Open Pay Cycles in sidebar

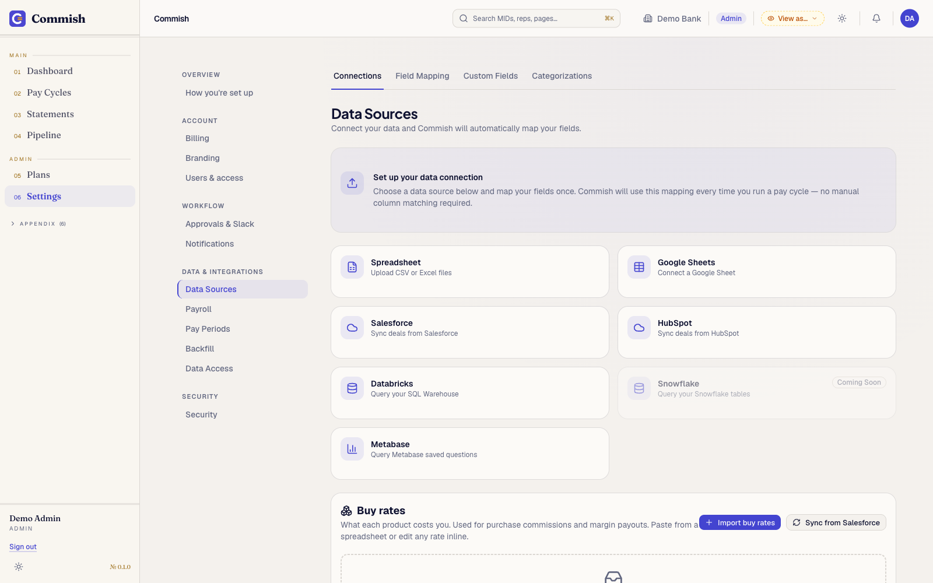point(70,93)
